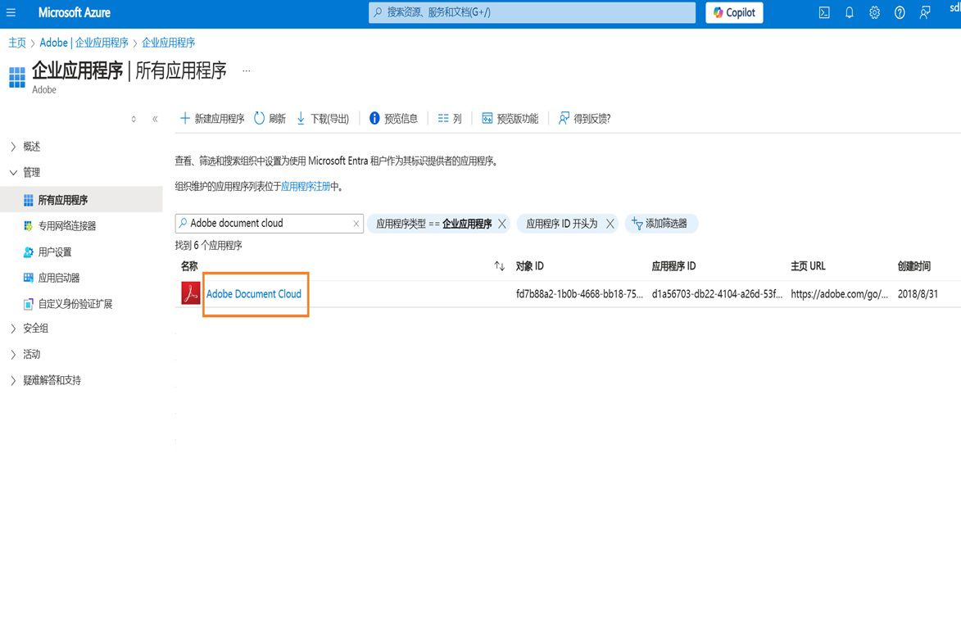Click 下载(导出) to export applications
This screenshot has width=961, height=621.
[x=323, y=118]
